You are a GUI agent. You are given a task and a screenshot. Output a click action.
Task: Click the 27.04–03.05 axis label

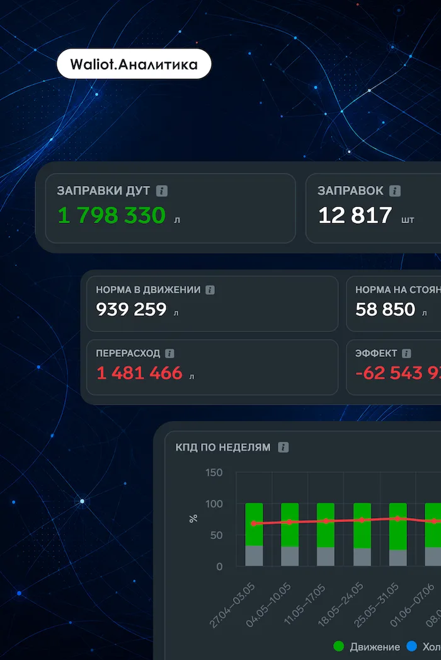(232, 605)
